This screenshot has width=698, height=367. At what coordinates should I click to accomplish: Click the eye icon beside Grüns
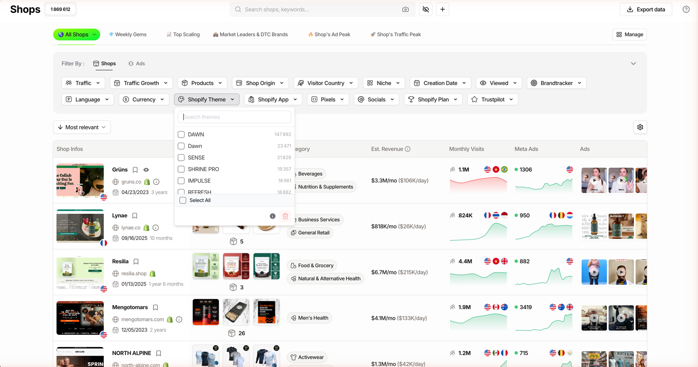[146, 170]
